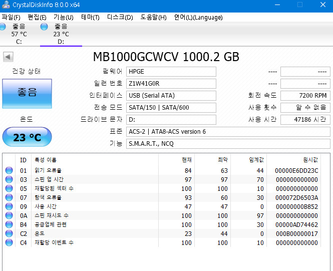The width and height of the screenshot is (333, 271).
Task: Click the 현재 column header
Action: [x=176, y=160]
